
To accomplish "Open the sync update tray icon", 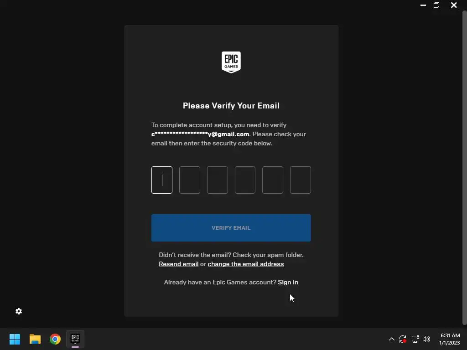I will 403,339.
